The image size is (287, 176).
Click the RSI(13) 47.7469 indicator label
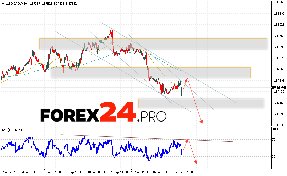(13, 130)
